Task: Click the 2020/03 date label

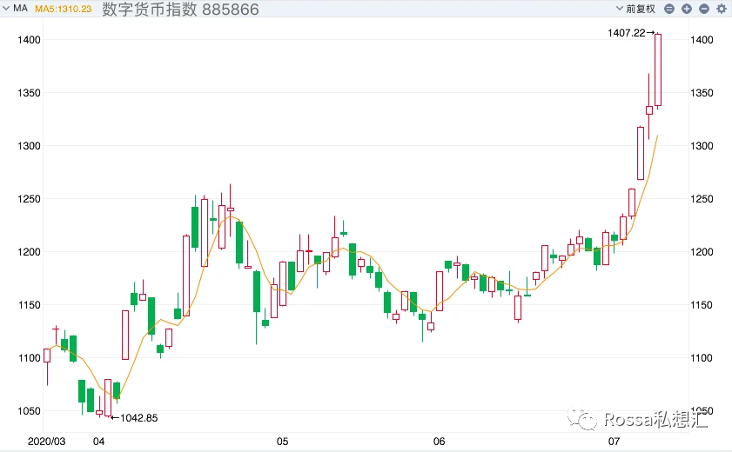Action: tap(47, 442)
